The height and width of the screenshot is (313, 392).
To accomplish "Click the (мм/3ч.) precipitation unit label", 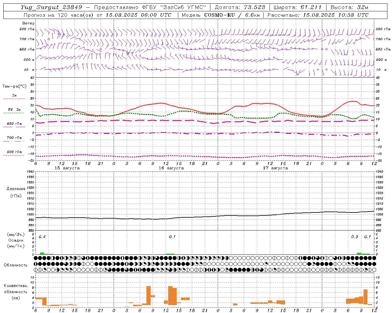I will coord(16,235).
